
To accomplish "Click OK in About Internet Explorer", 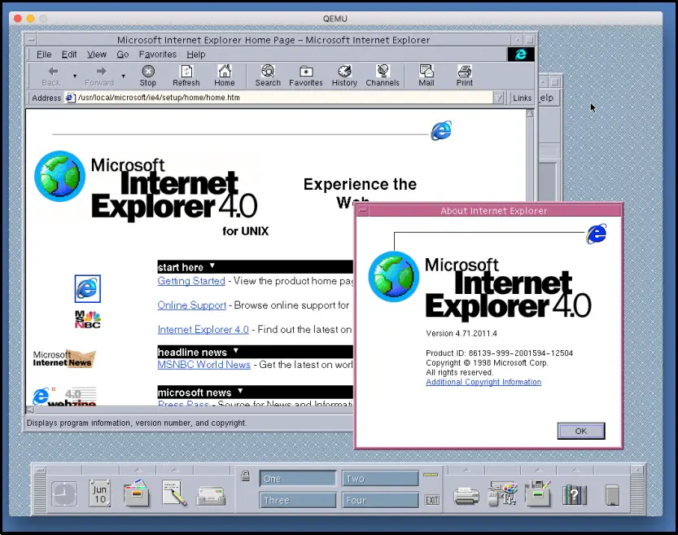I will click(x=580, y=431).
